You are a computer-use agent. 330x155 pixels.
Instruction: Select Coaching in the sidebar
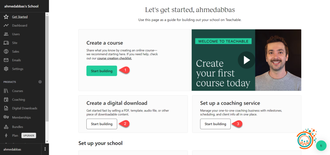click(x=18, y=99)
